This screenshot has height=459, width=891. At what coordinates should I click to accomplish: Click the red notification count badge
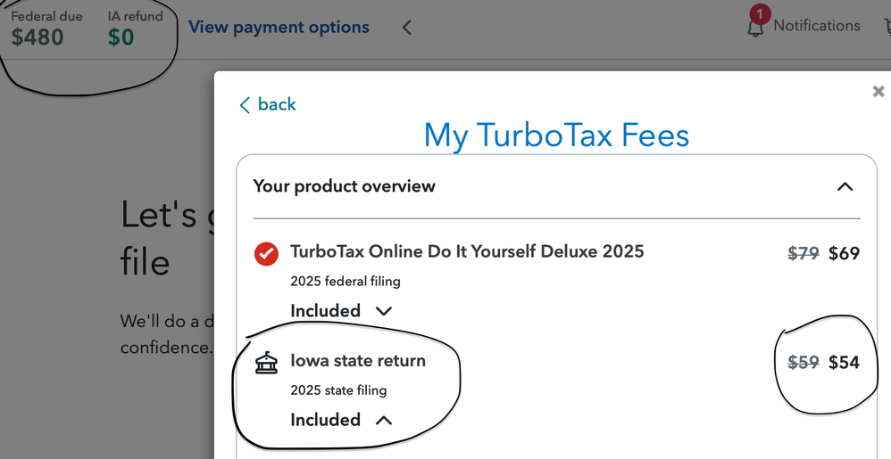coord(760,13)
